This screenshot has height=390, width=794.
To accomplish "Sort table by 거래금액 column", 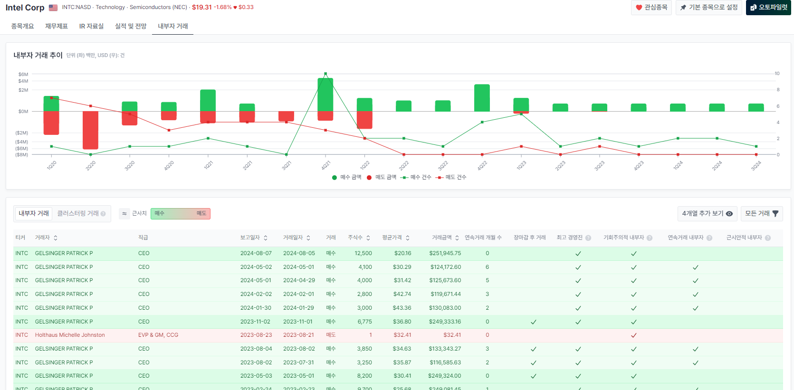I will [x=445, y=238].
